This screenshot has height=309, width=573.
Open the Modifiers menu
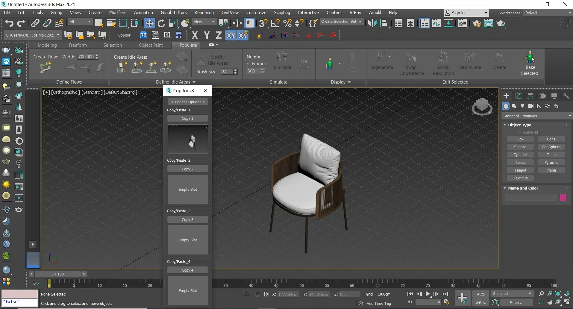point(118,13)
